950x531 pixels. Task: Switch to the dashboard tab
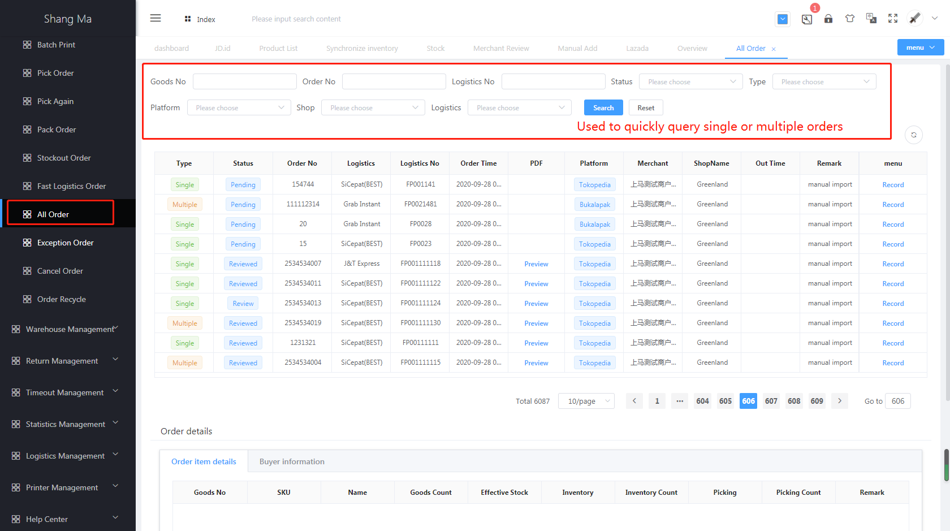pyautogui.click(x=171, y=48)
